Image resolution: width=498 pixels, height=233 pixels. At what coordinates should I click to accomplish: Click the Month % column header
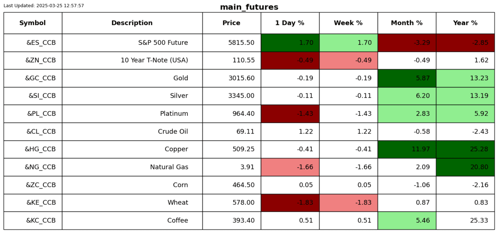click(407, 23)
